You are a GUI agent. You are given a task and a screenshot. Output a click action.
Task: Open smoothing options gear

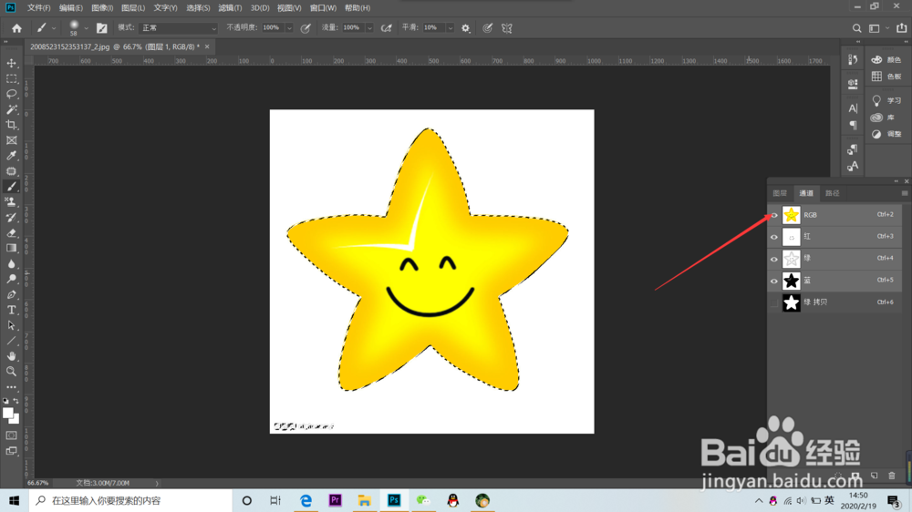pos(465,28)
